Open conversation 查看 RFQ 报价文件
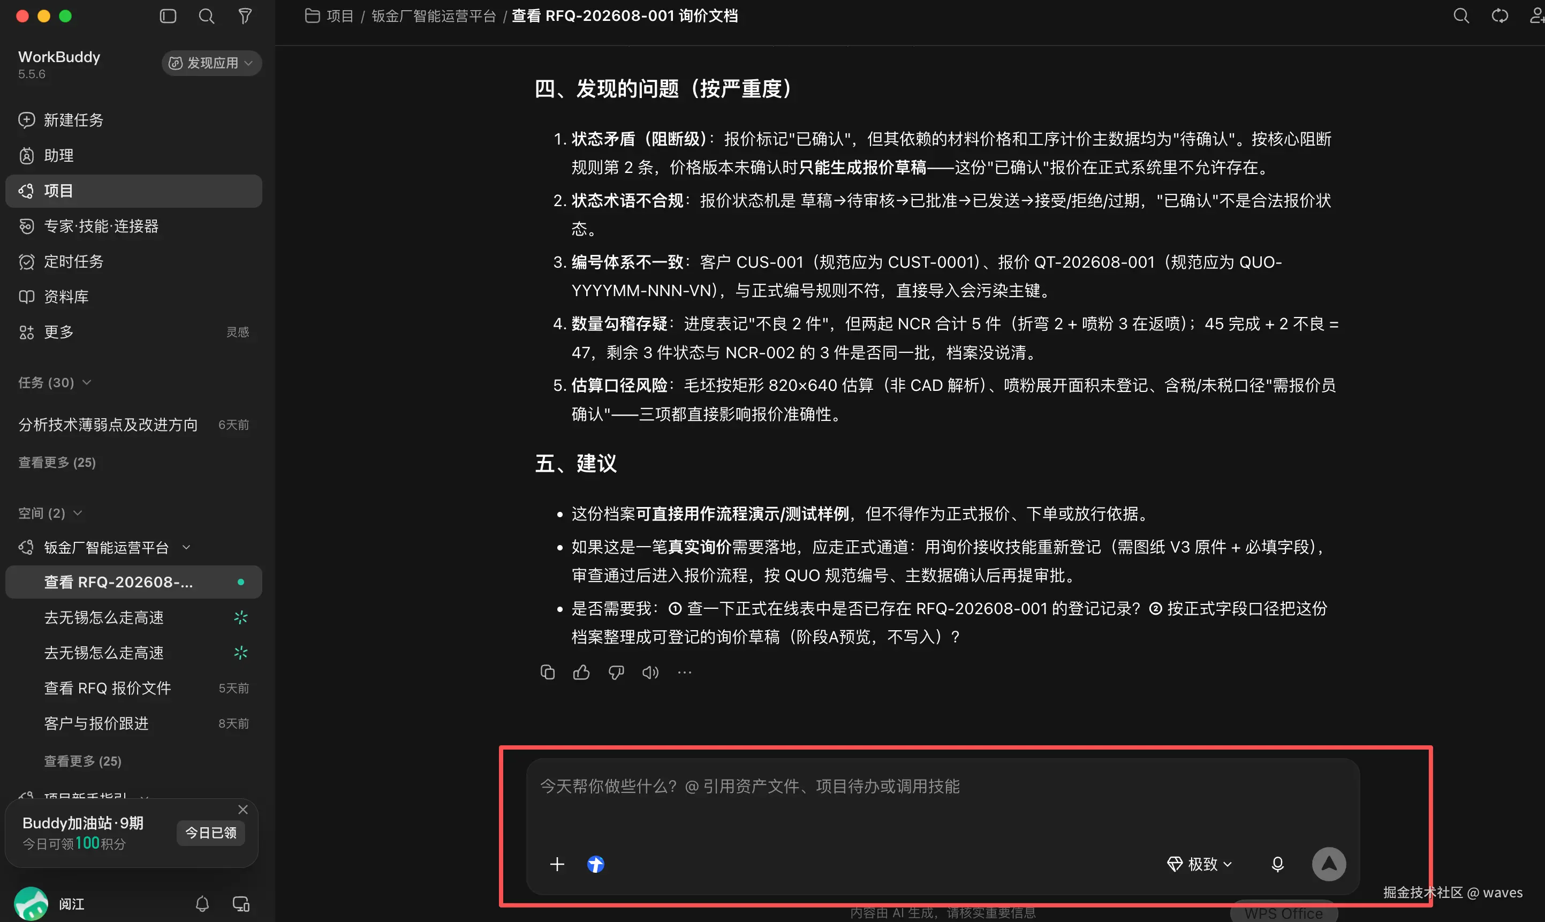The height and width of the screenshot is (922, 1545). pyautogui.click(x=133, y=688)
